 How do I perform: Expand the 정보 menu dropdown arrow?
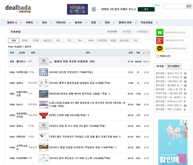click(51, 23)
